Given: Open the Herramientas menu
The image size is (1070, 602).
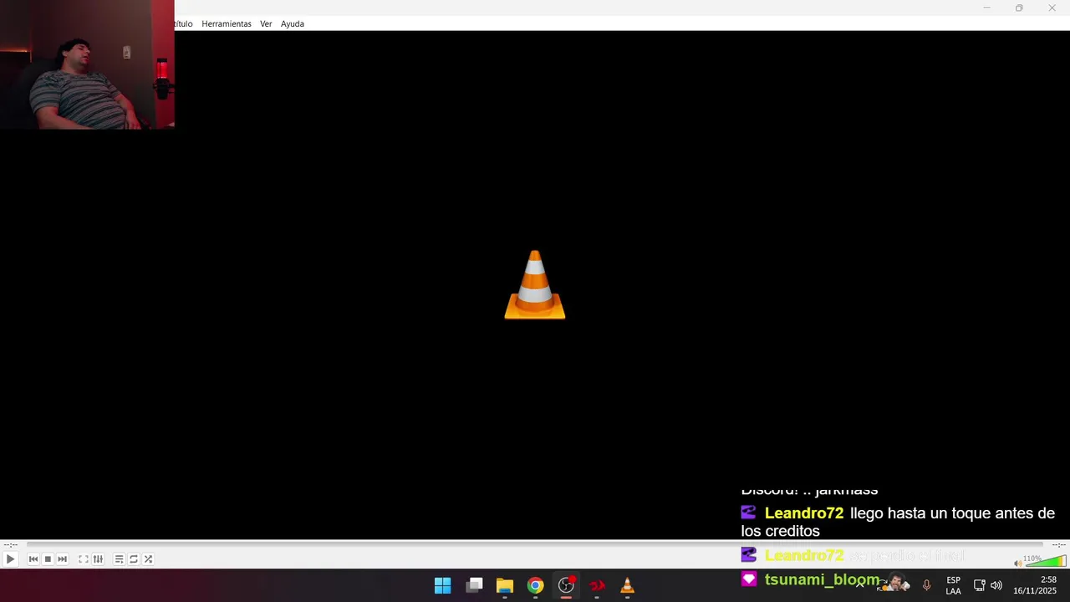Looking at the screenshot, I should [226, 23].
